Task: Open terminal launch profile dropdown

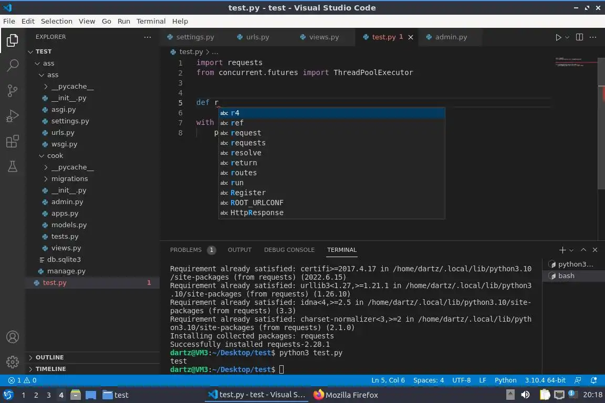Action: (x=571, y=250)
